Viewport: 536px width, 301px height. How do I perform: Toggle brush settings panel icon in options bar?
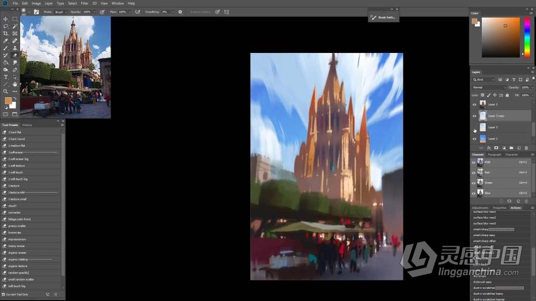tap(36, 12)
